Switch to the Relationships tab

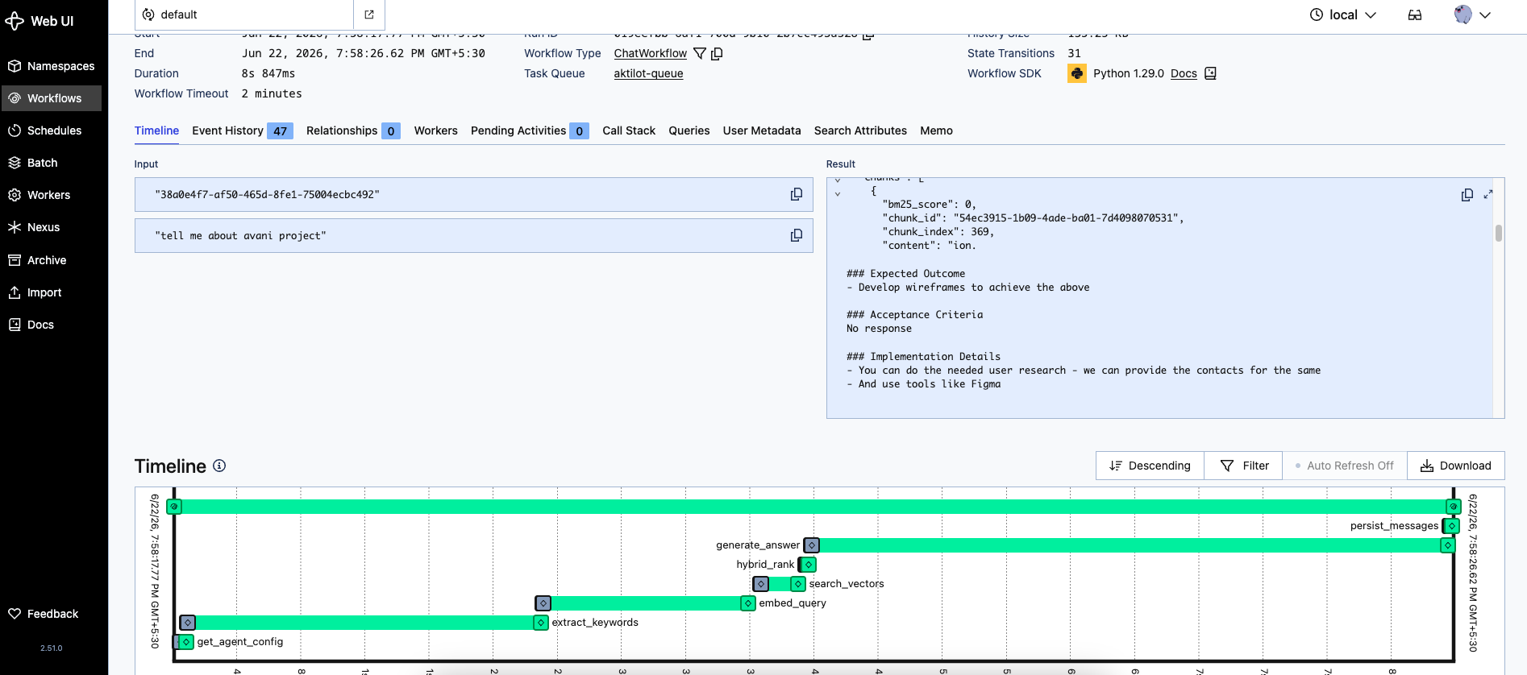click(353, 130)
